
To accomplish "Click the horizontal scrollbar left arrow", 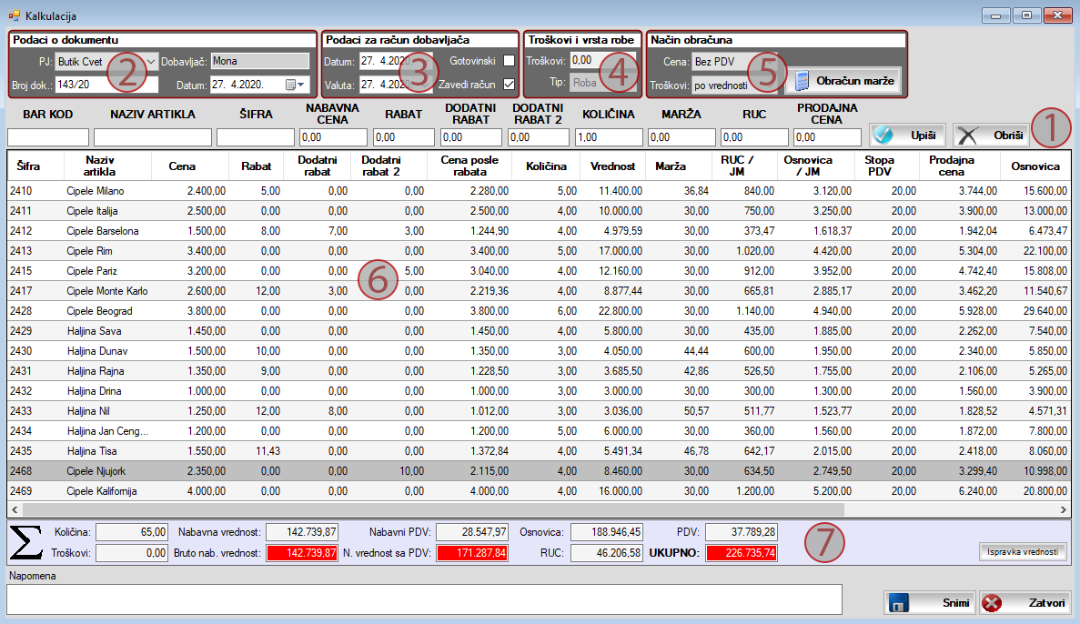I will click(x=15, y=509).
